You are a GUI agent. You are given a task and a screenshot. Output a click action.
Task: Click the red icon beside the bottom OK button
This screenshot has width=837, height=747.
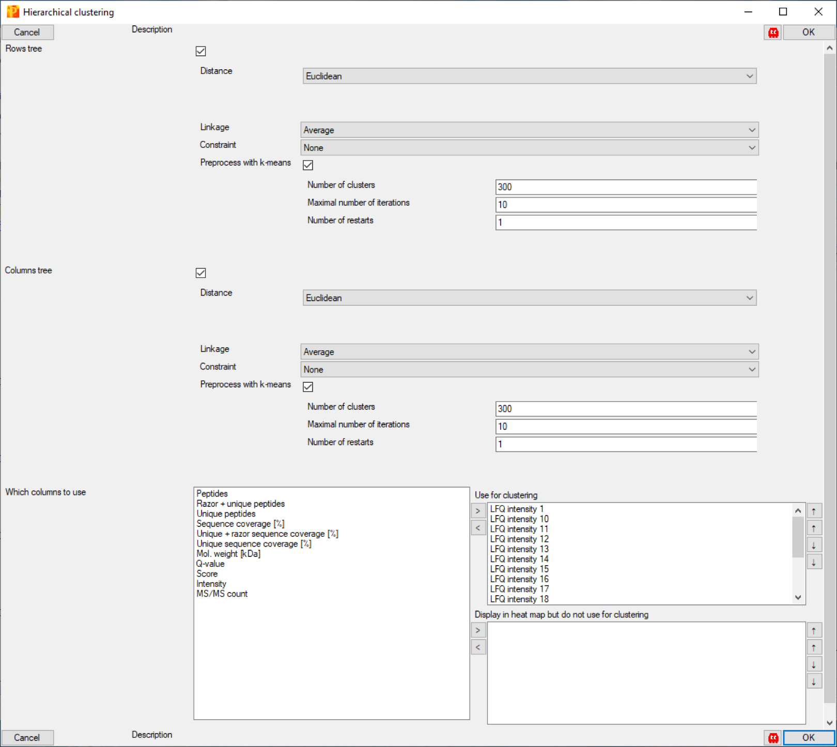pyautogui.click(x=773, y=738)
